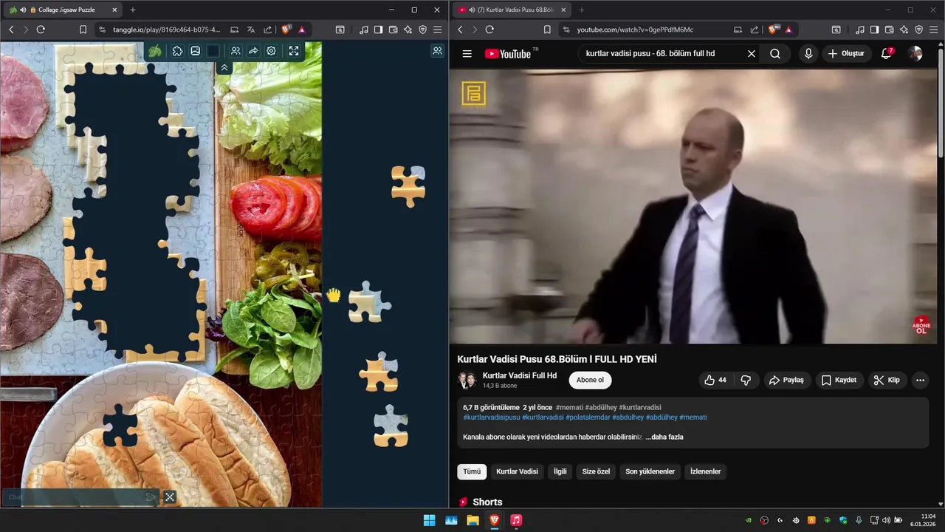Close the Tanggle chat box
This screenshot has height=532, width=945.
(170, 497)
